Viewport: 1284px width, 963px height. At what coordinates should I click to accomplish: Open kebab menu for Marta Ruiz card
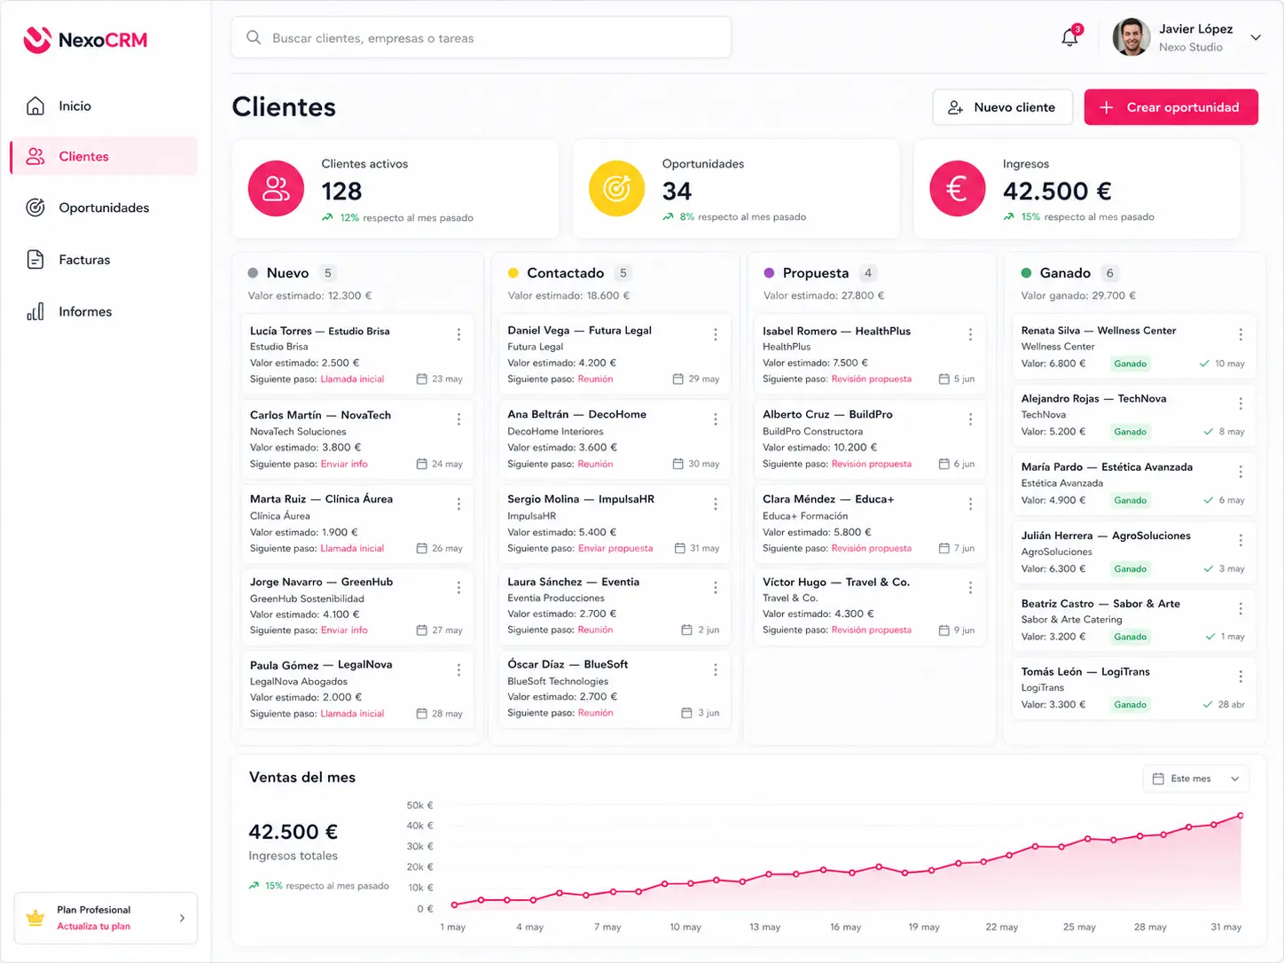(458, 504)
